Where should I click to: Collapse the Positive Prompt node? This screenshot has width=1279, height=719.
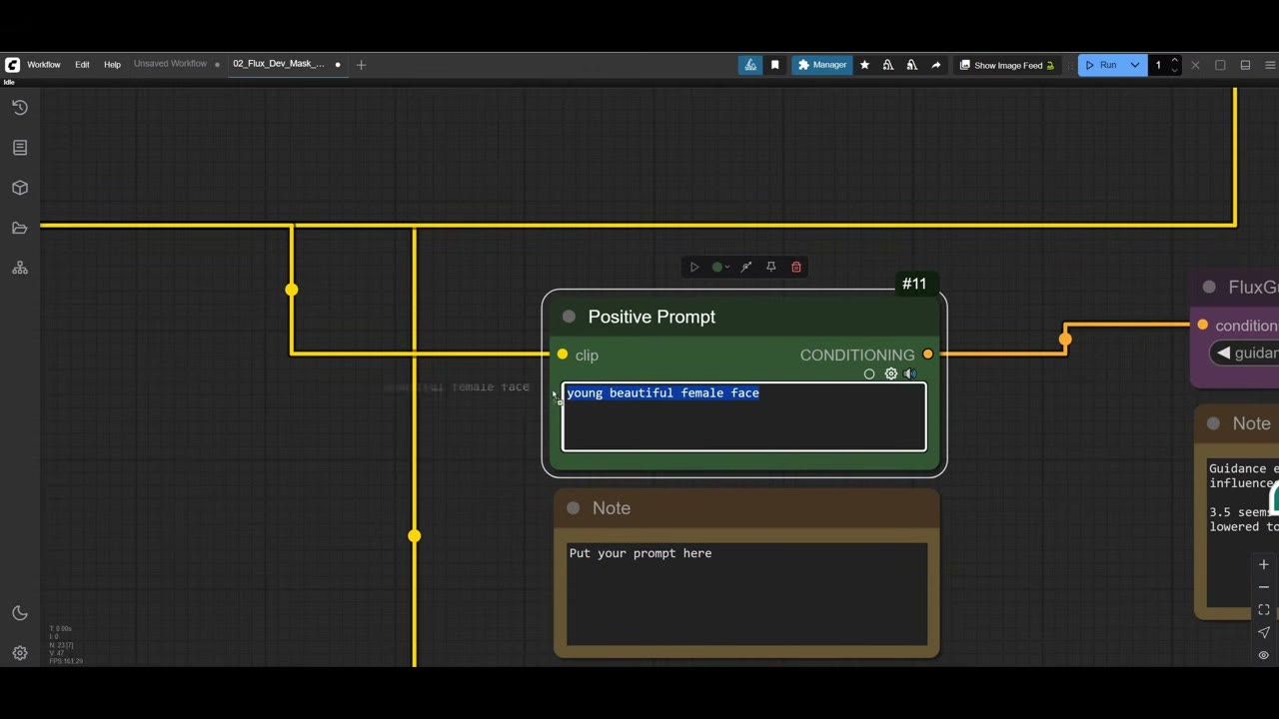(569, 317)
